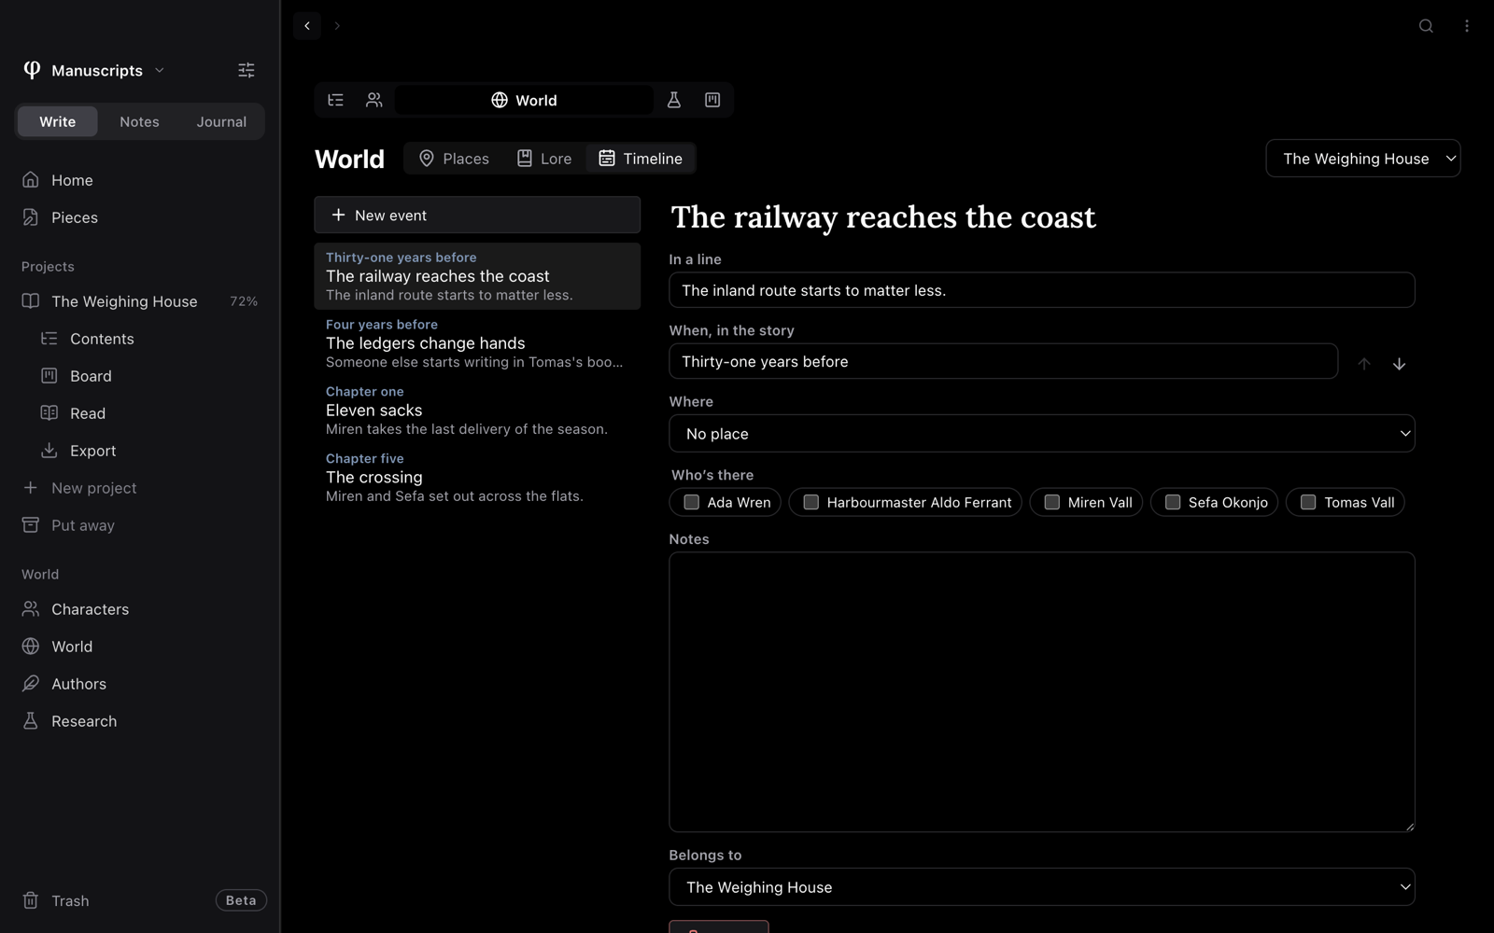
Task: Open search with the magnifier icon
Action: pos(1426,26)
